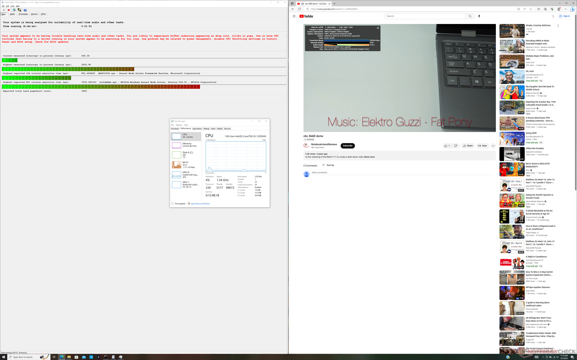The height and width of the screenshot is (360, 577).
Task: Click the YouTube voice search microphone
Action: (479, 16)
